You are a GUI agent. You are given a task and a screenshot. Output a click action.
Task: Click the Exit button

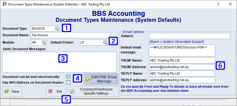point(56,91)
